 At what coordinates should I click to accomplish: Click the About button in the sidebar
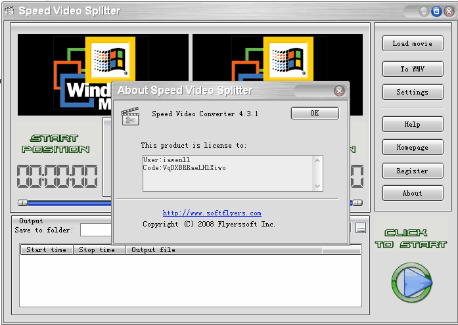(x=412, y=193)
